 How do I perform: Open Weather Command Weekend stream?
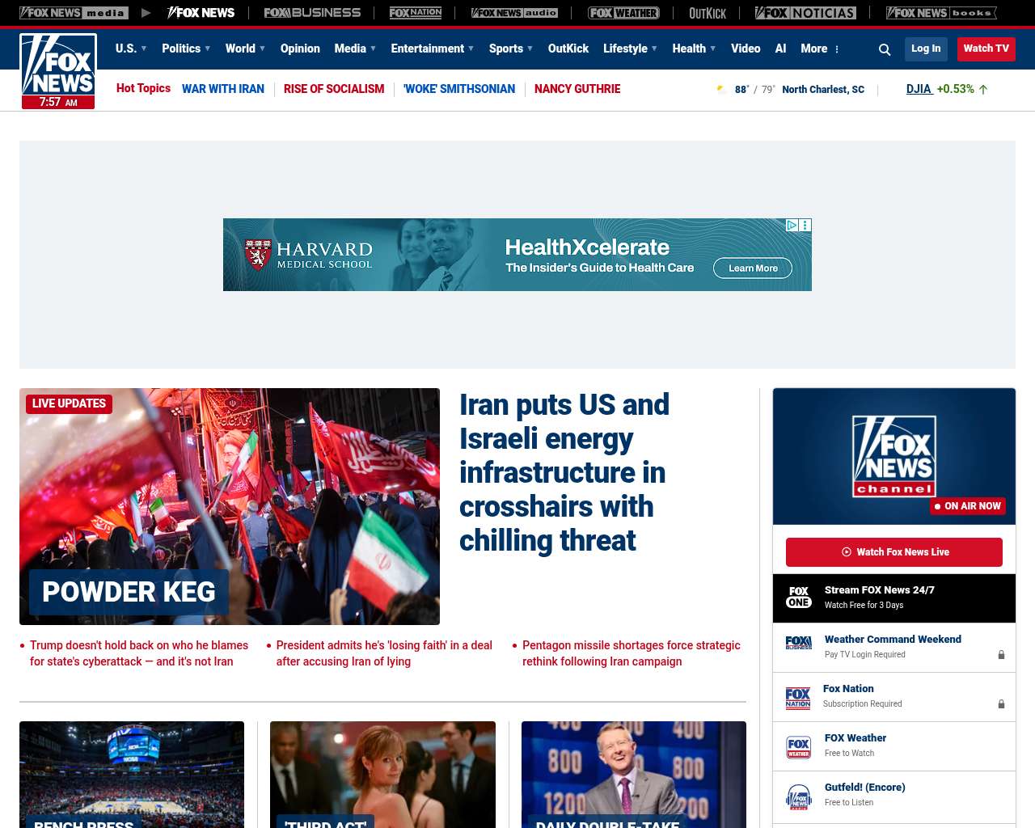coord(894,648)
